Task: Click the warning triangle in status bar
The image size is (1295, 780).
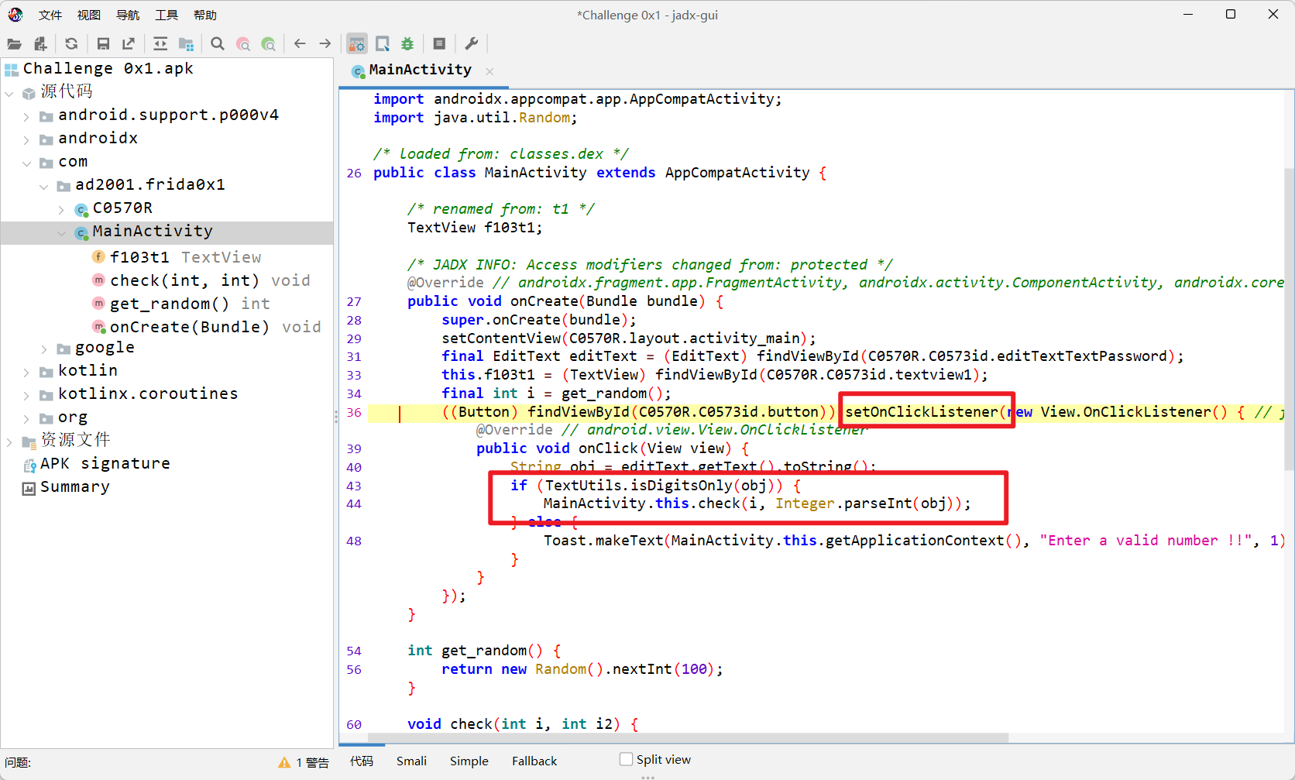Action: click(x=284, y=762)
